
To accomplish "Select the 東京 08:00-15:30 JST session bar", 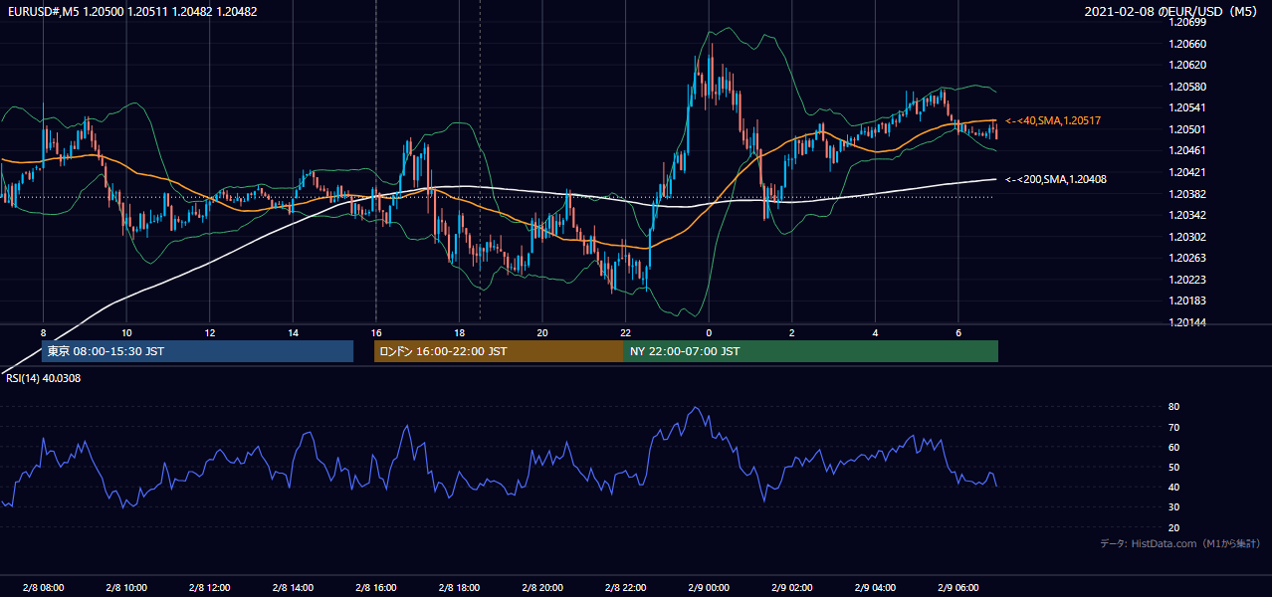I will click(x=197, y=351).
